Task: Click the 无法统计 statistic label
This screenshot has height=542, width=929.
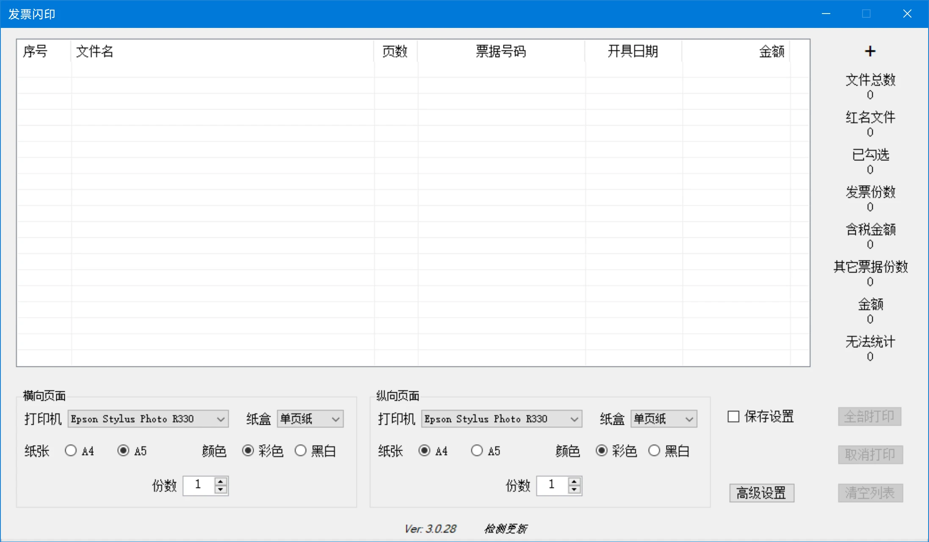Action: point(871,341)
